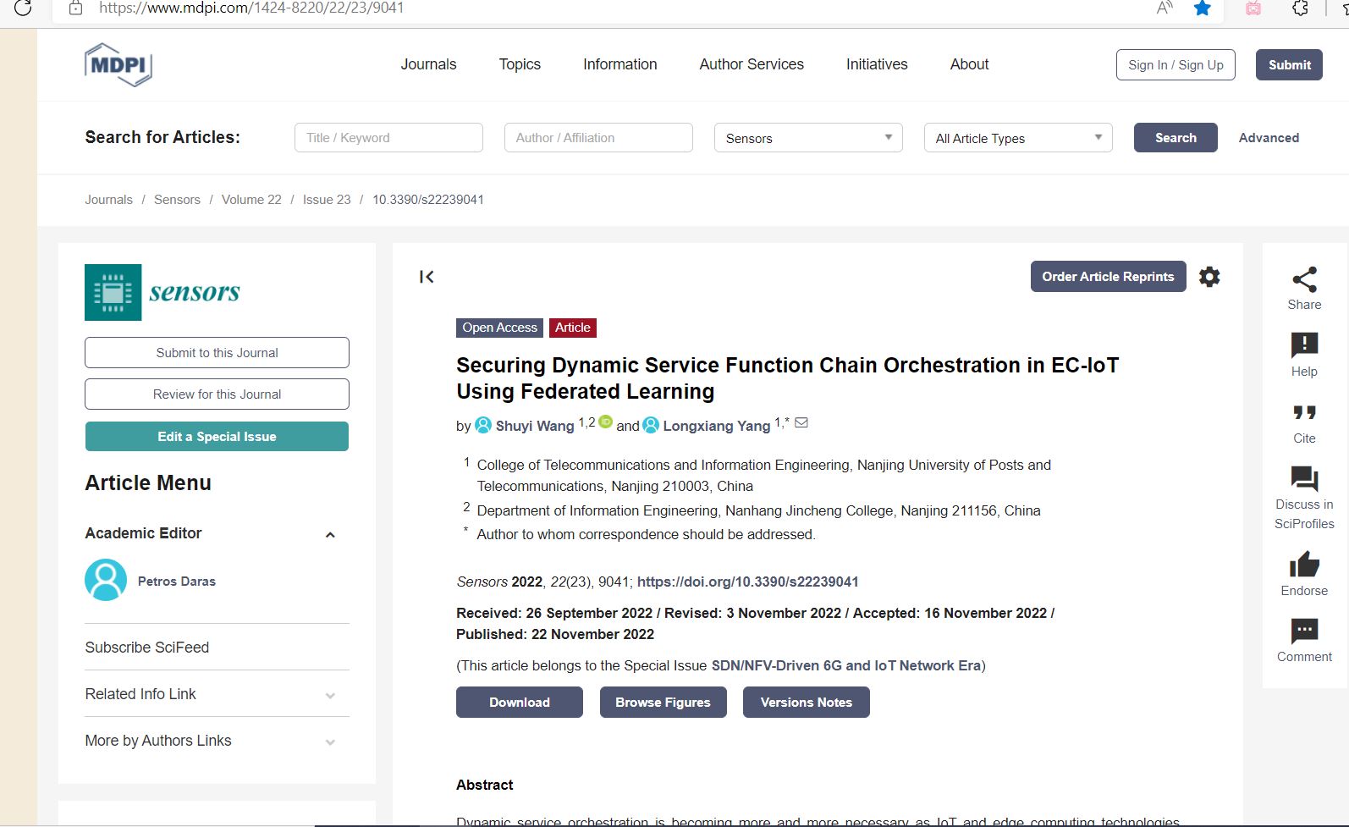
Task: Open the Journals menu
Action: pyautogui.click(x=428, y=64)
